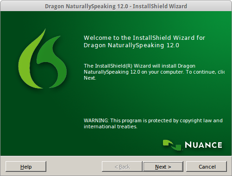Click the Next button to continue
The height and width of the screenshot is (176, 232).
tap(163, 167)
